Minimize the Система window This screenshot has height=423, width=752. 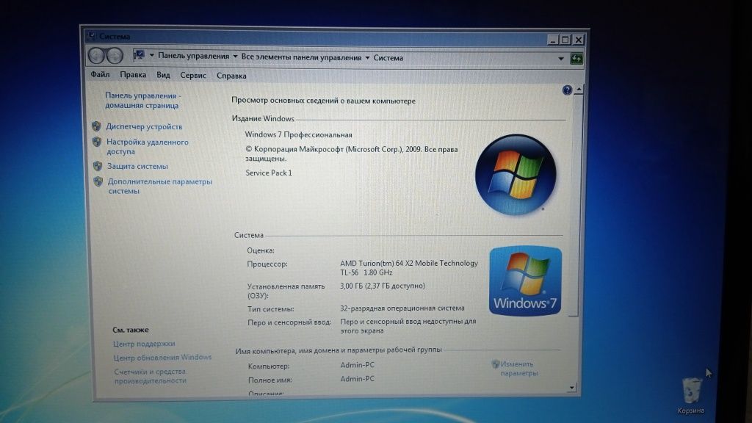[553, 40]
